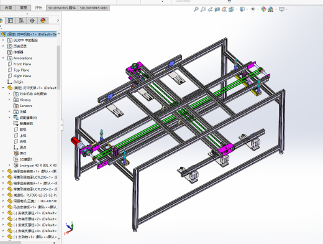This screenshot has height=244, width=323.
Task: Select the Previous View icon
Action: (210, 9)
